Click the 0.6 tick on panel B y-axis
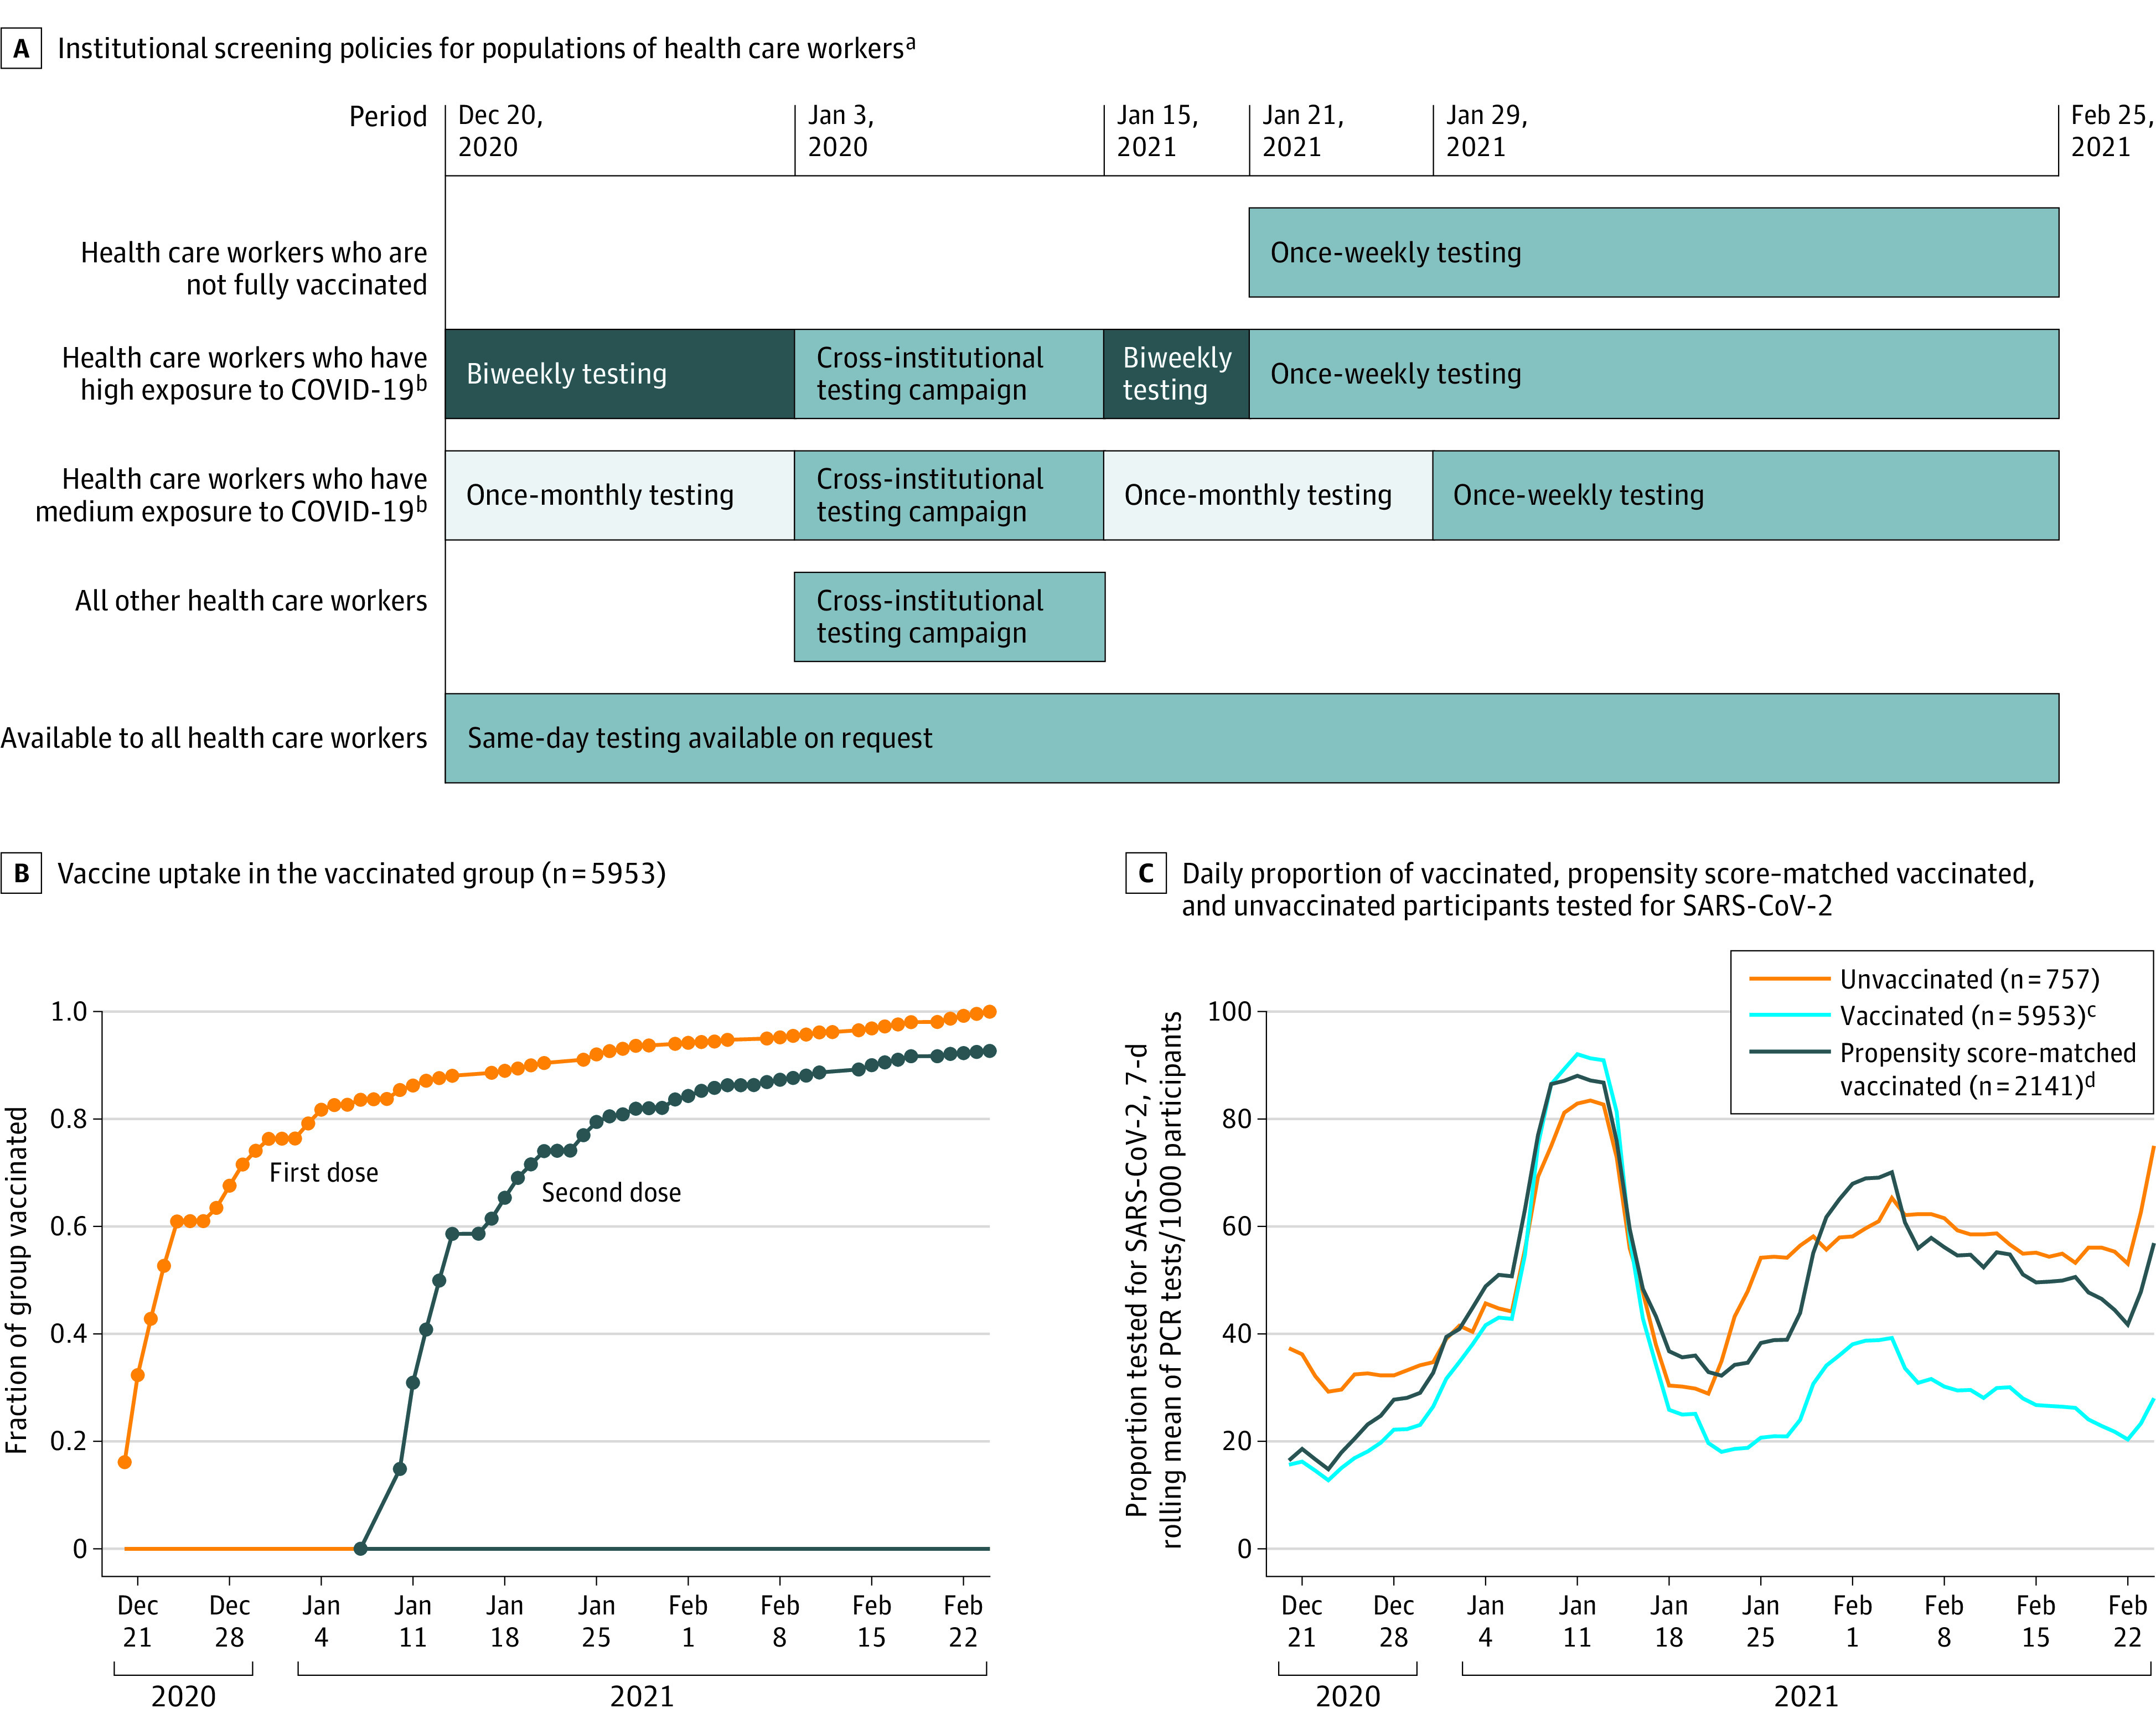The image size is (2156, 1734). [x=69, y=1226]
